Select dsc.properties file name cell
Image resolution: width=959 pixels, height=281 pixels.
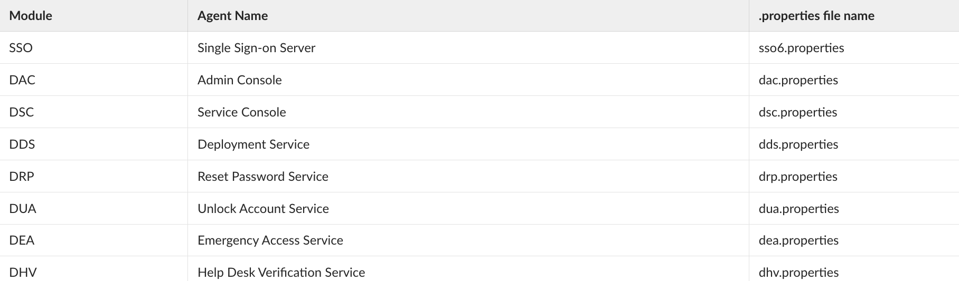click(x=797, y=112)
